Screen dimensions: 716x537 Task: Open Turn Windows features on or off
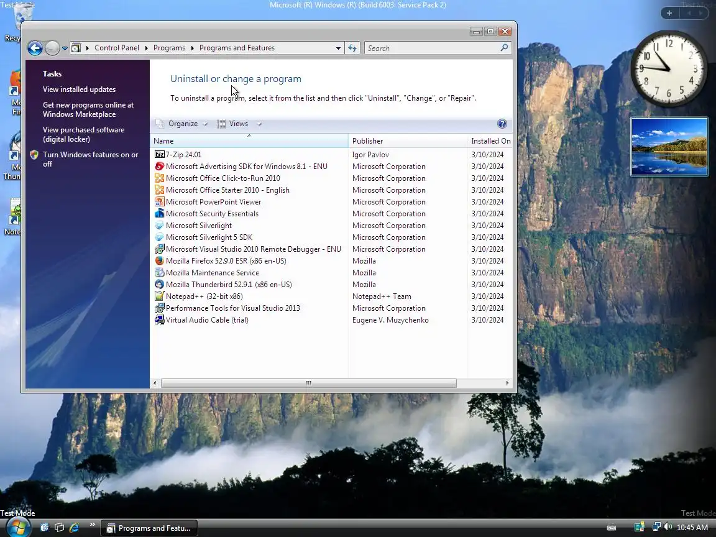click(x=90, y=159)
